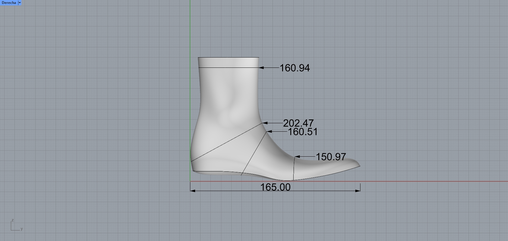
Task: Select the 202.47 heel girth dimension text
Action: (298, 123)
